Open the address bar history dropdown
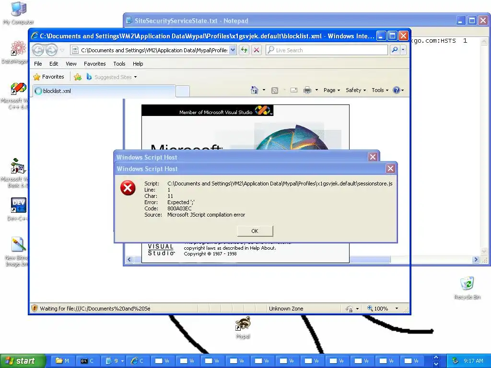The height and width of the screenshot is (368, 491). coord(233,50)
